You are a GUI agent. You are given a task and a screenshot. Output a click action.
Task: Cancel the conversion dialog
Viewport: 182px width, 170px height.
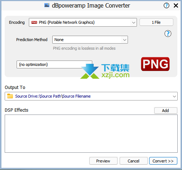click(133, 161)
